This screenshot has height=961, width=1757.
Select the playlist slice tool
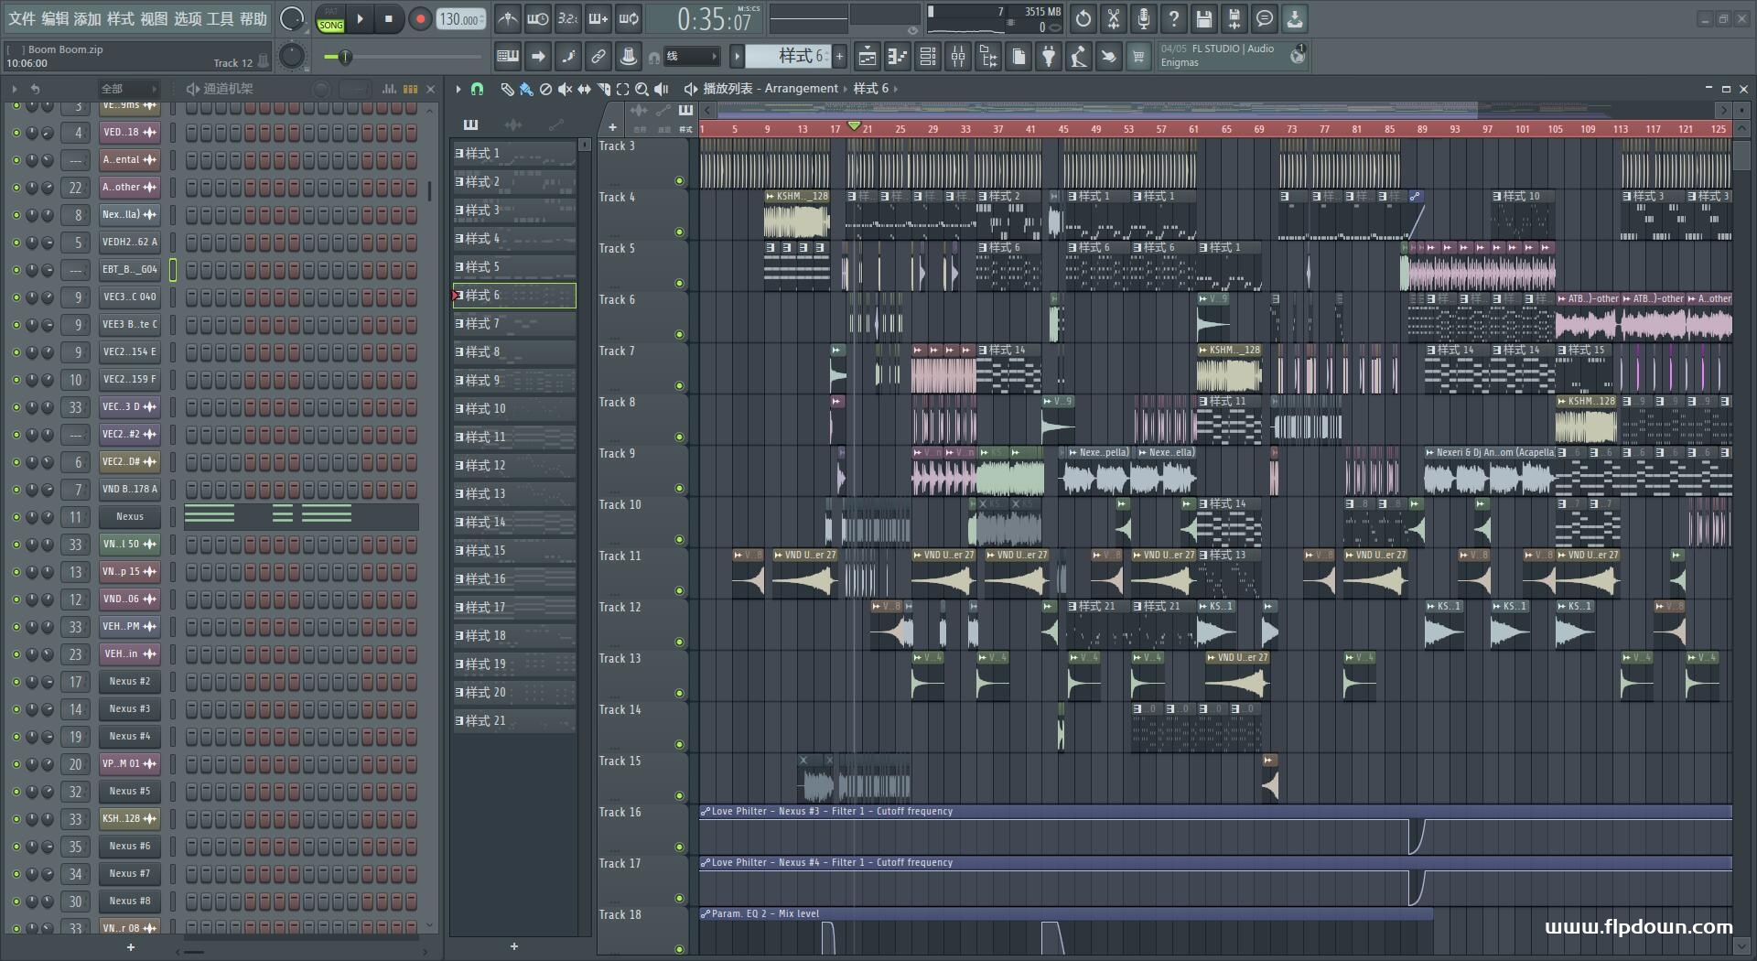point(603,89)
